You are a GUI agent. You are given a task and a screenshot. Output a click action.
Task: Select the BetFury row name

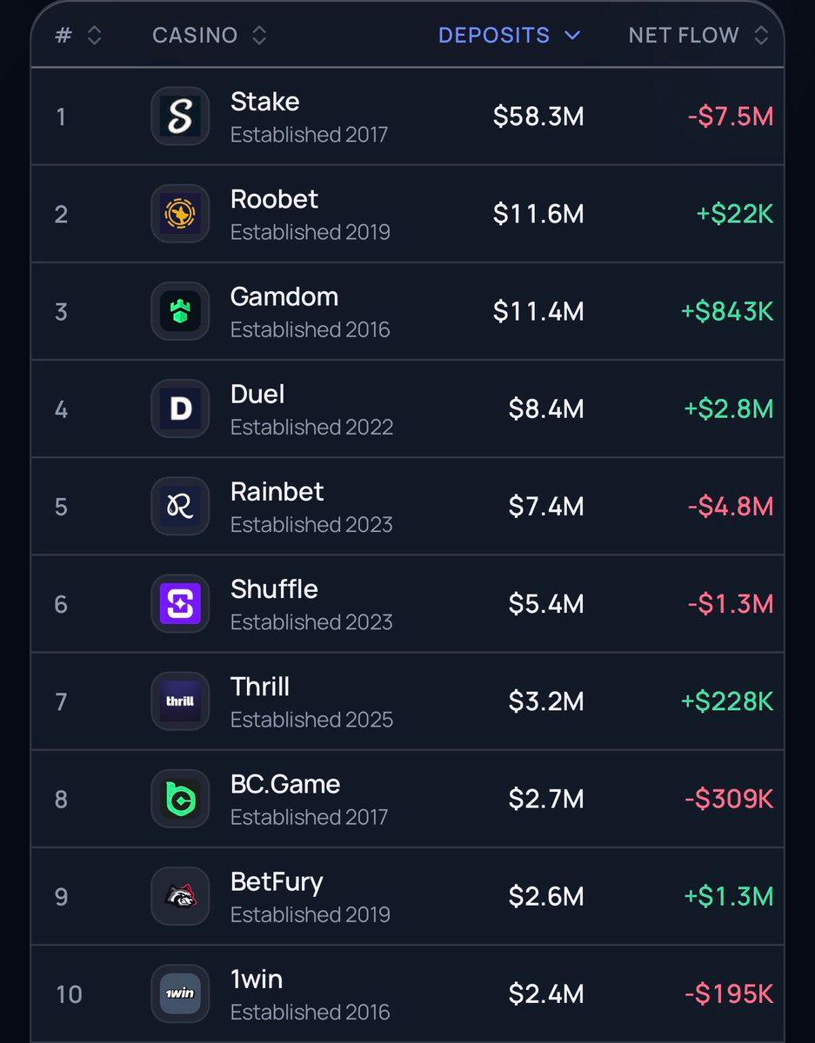[277, 882]
